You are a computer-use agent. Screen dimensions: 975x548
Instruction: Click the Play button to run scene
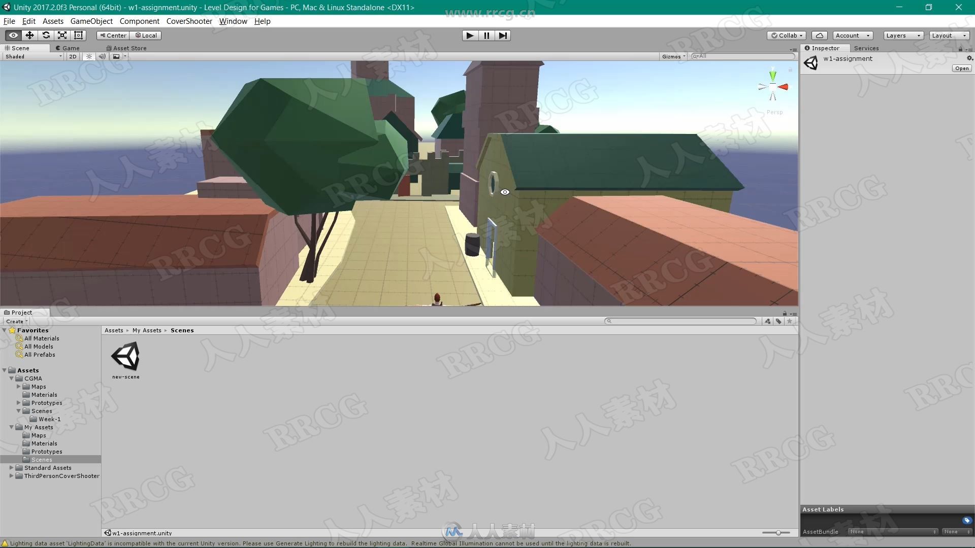(x=469, y=35)
